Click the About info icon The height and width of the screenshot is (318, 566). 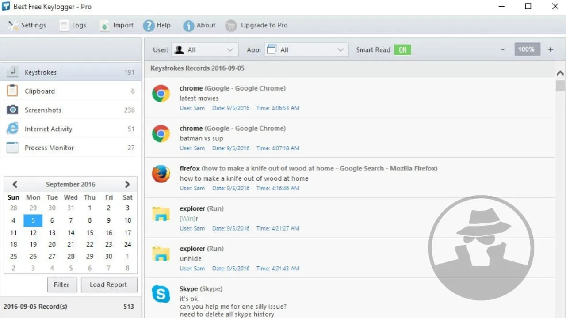(189, 26)
